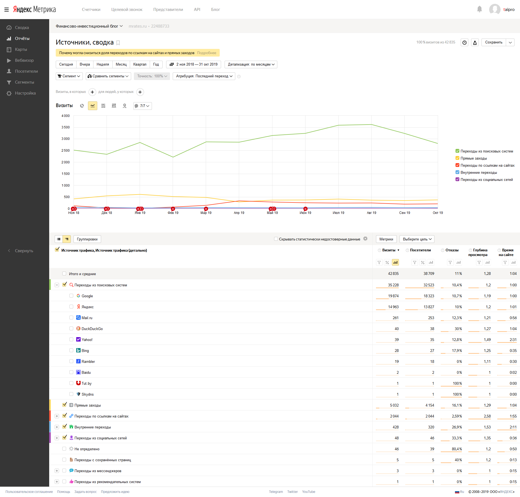Uncheck the Прямые заходы row checkbox
This screenshot has width=520, height=497.
tap(64, 405)
